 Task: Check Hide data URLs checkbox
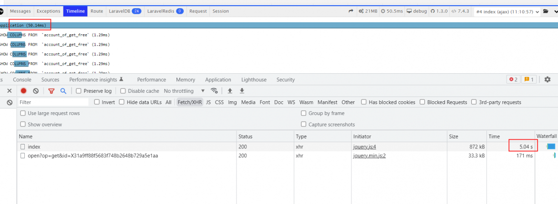tap(122, 102)
